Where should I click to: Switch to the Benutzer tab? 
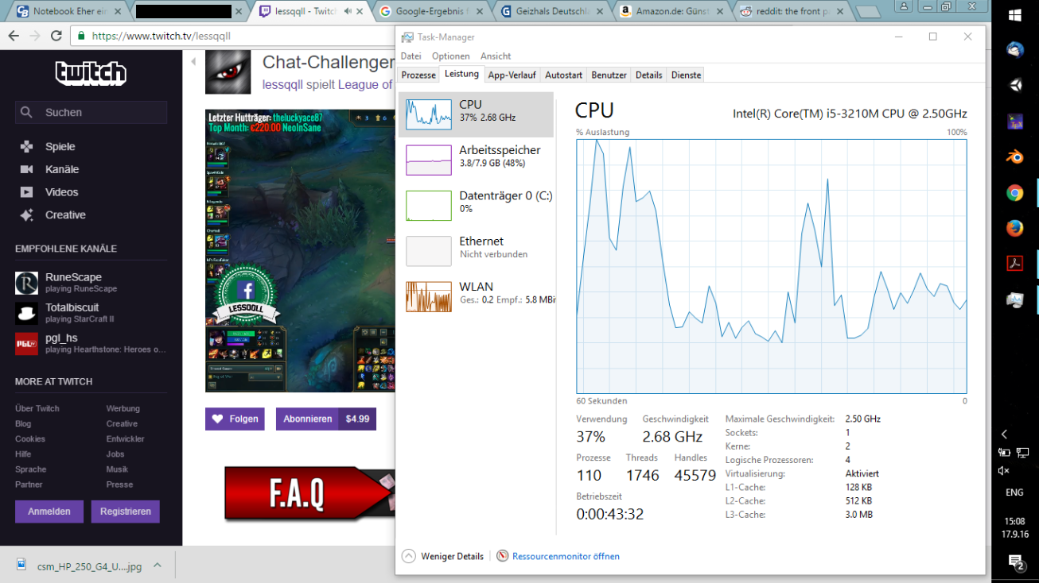pos(609,75)
